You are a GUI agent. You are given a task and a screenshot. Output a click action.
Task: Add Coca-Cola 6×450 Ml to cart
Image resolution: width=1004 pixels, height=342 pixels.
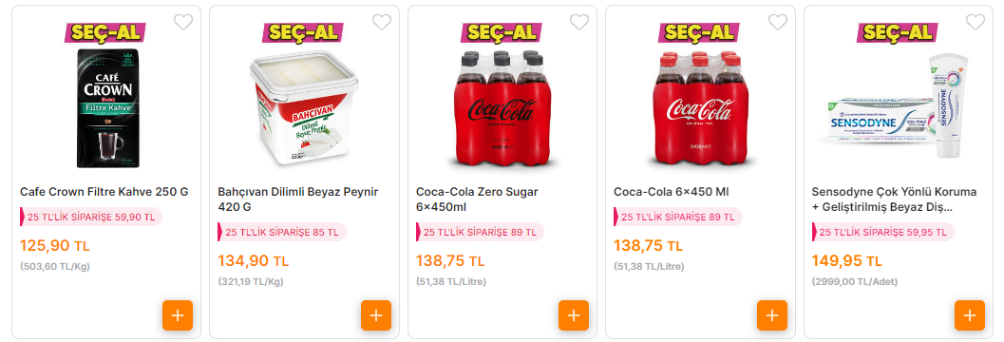(772, 315)
